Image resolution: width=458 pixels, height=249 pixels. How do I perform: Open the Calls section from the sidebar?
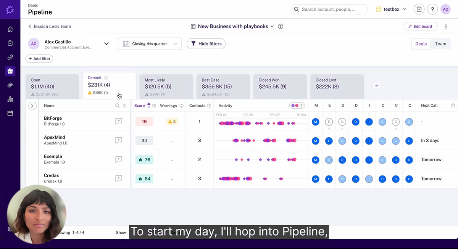click(10, 57)
